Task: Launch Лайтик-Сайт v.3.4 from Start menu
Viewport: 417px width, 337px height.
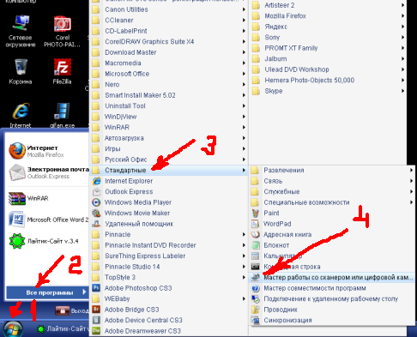Action: tap(47, 241)
